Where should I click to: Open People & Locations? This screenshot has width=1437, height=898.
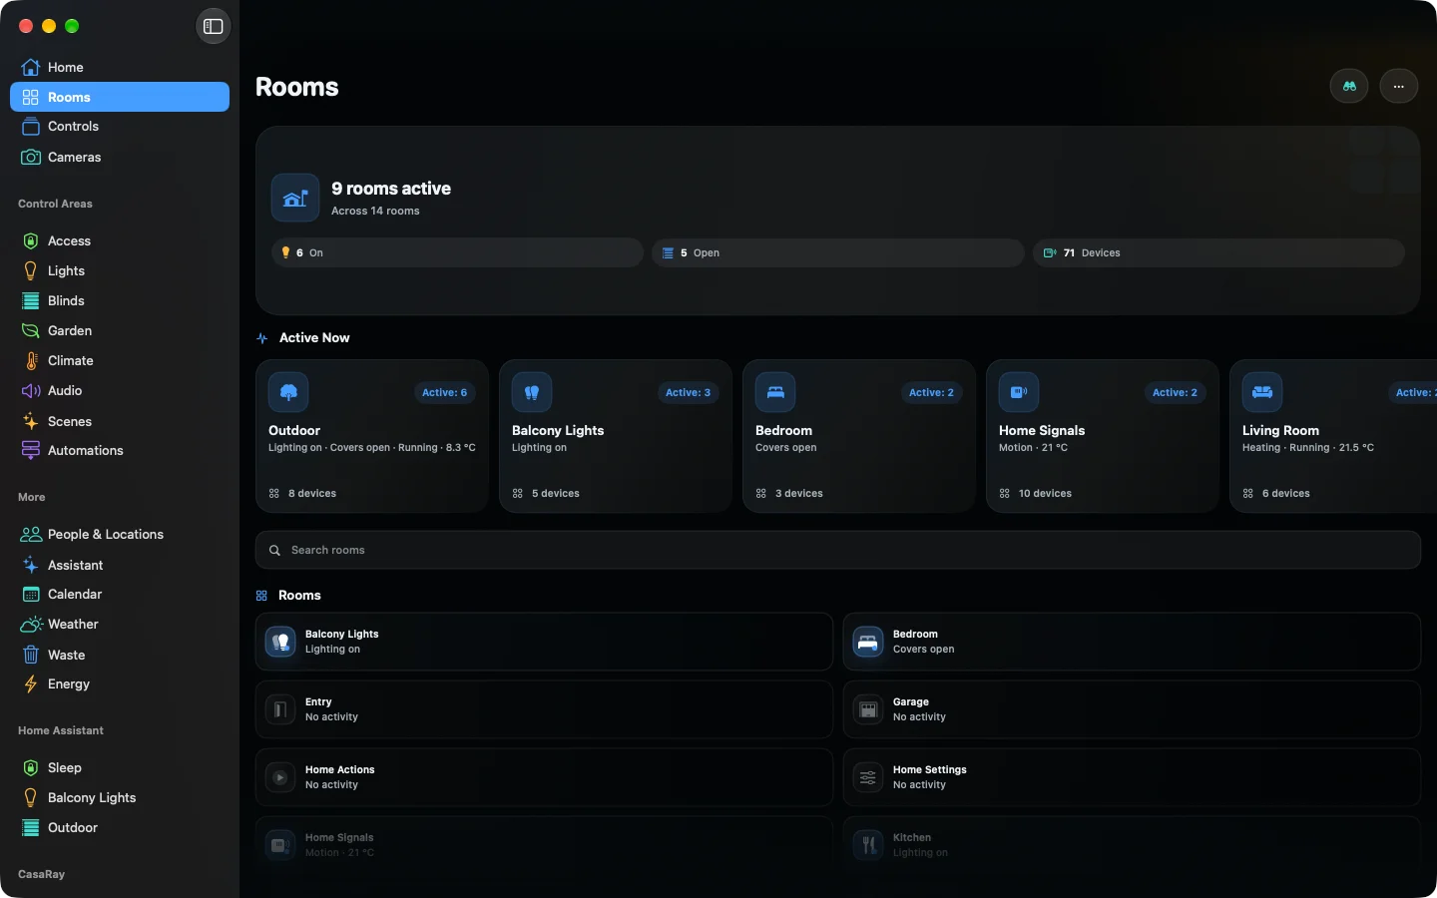click(x=120, y=534)
